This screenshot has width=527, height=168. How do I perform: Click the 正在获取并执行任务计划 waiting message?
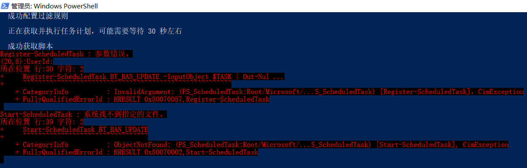95,31
